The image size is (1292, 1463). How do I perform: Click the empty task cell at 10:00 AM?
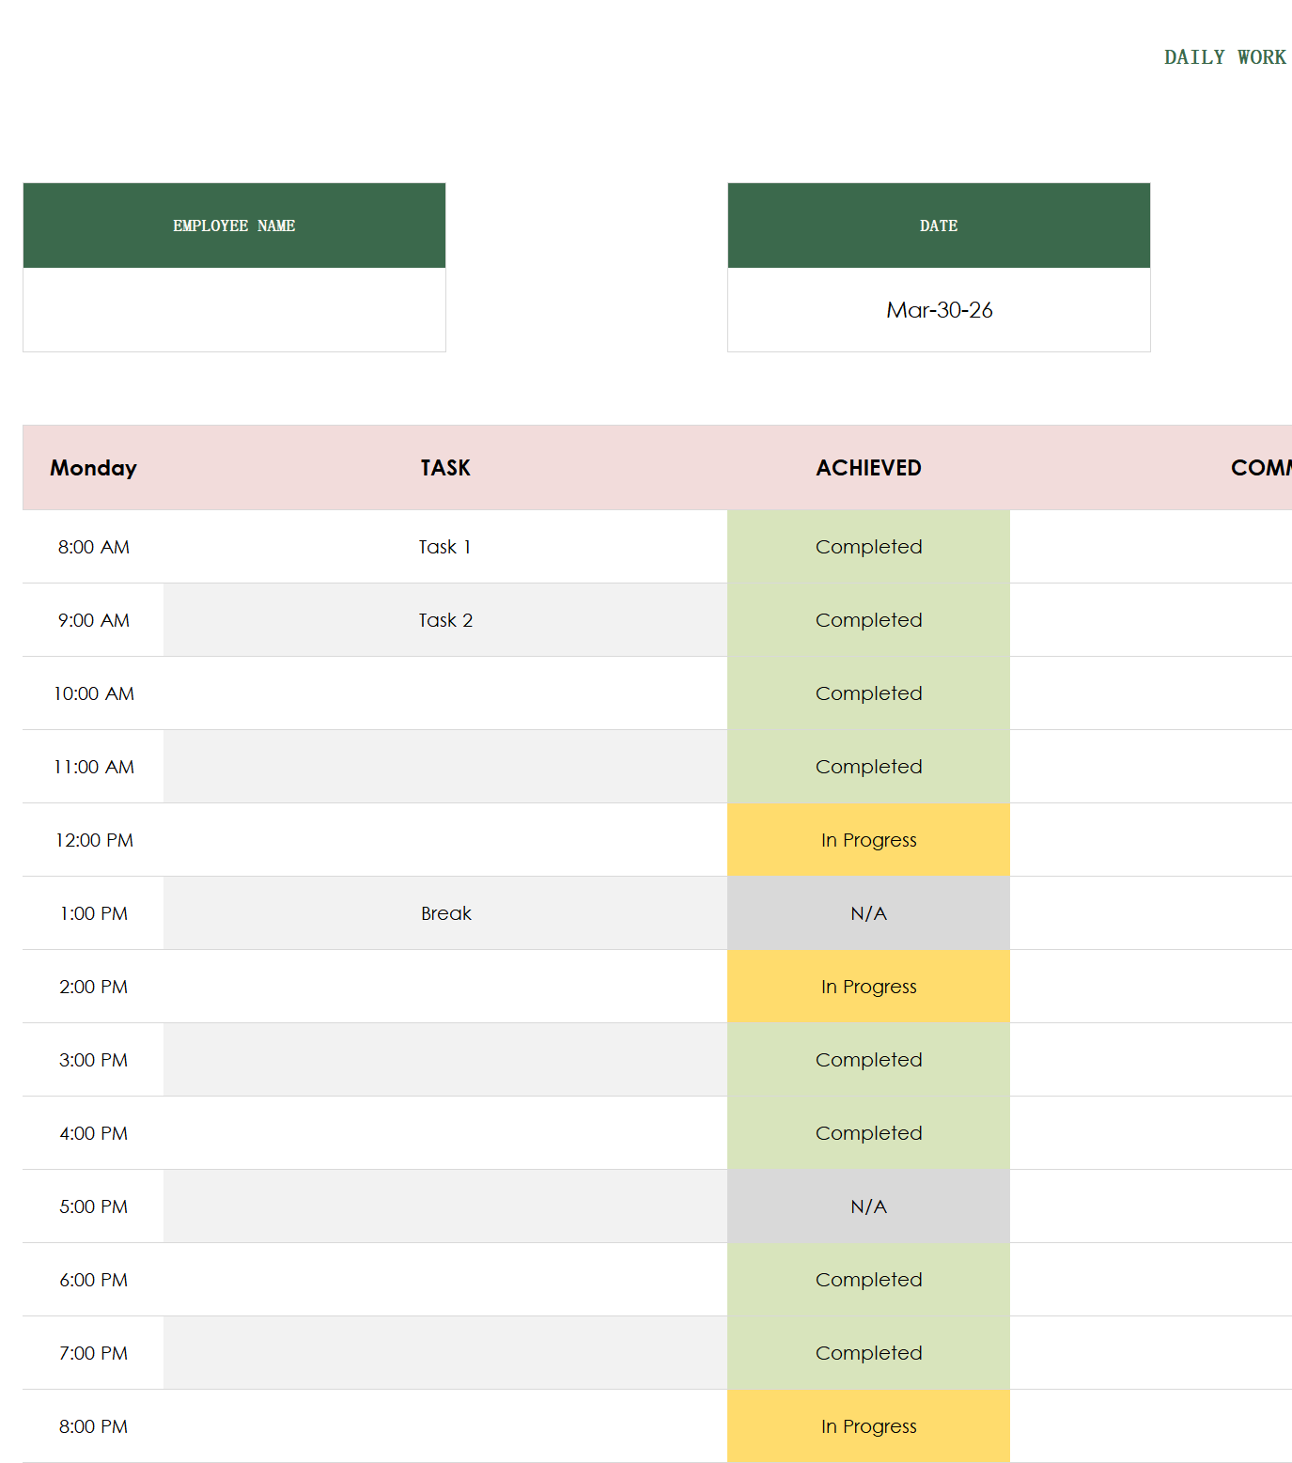(445, 693)
